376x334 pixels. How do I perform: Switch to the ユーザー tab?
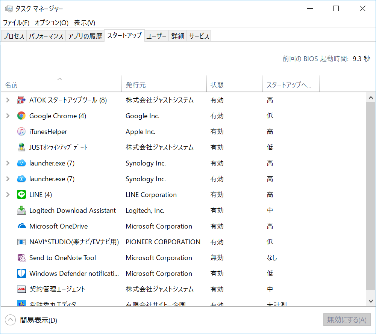tap(156, 36)
